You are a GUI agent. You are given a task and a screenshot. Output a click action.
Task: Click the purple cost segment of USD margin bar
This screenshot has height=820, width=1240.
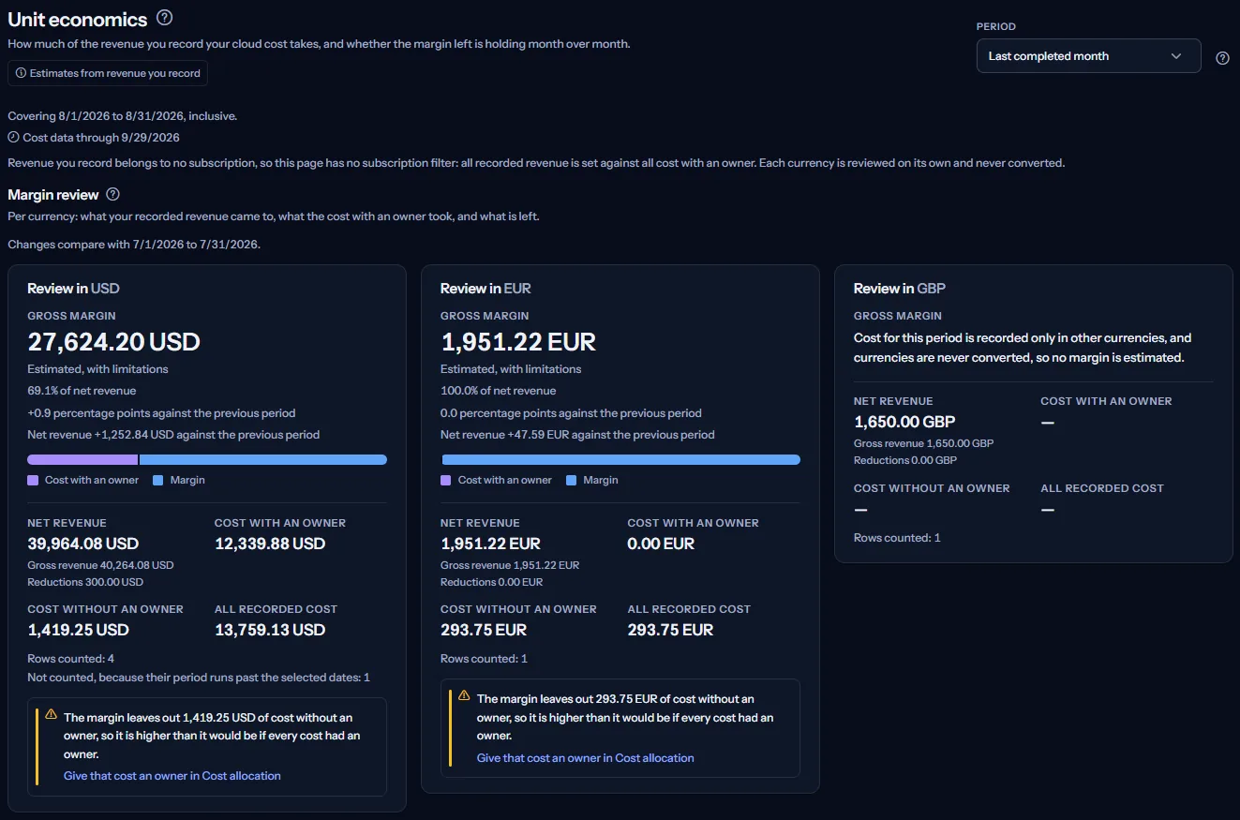tap(82, 460)
